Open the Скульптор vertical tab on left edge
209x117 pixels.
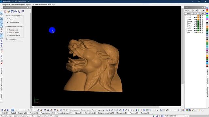tap(1, 81)
